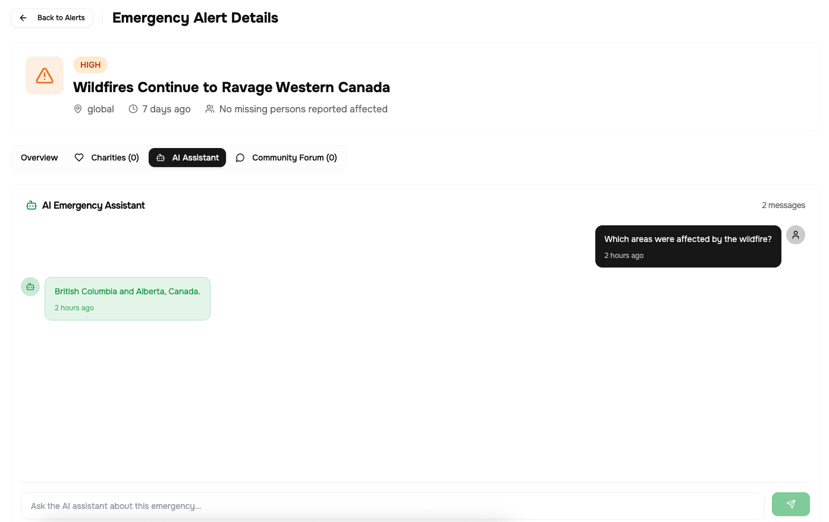Click the location pin icon next to global
Viewport: 829px width, 522px height.
(x=78, y=109)
